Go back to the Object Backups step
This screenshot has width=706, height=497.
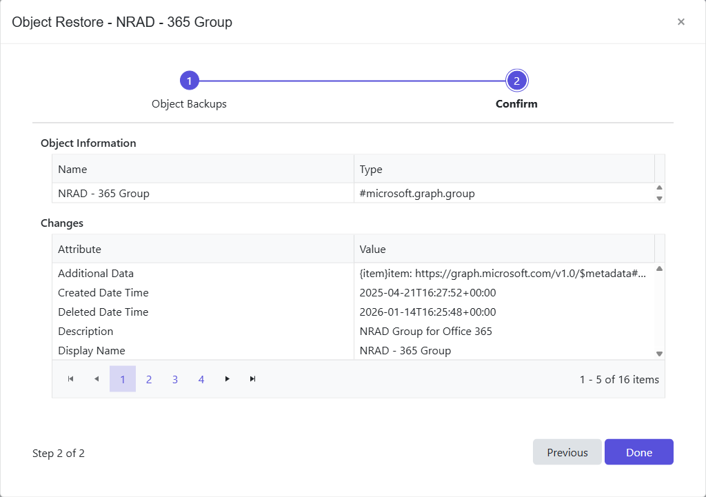[190, 80]
